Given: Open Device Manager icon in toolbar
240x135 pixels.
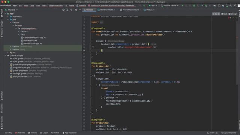Looking at the screenshot, I should pyautogui.click(x=226, y=6).
